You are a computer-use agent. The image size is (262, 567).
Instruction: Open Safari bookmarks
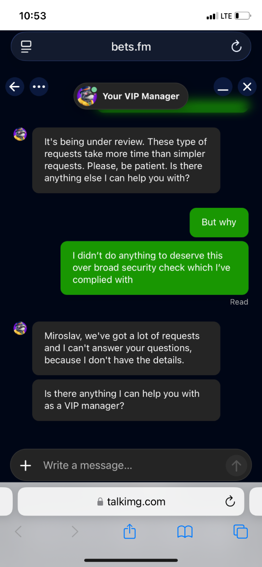tap(185, 532)
